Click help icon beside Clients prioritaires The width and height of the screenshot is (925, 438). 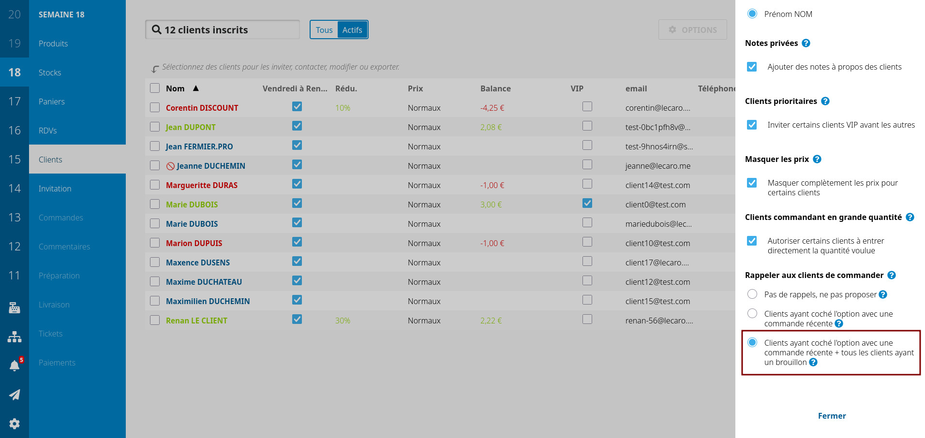pyautogui.click(x=825, y=101)
